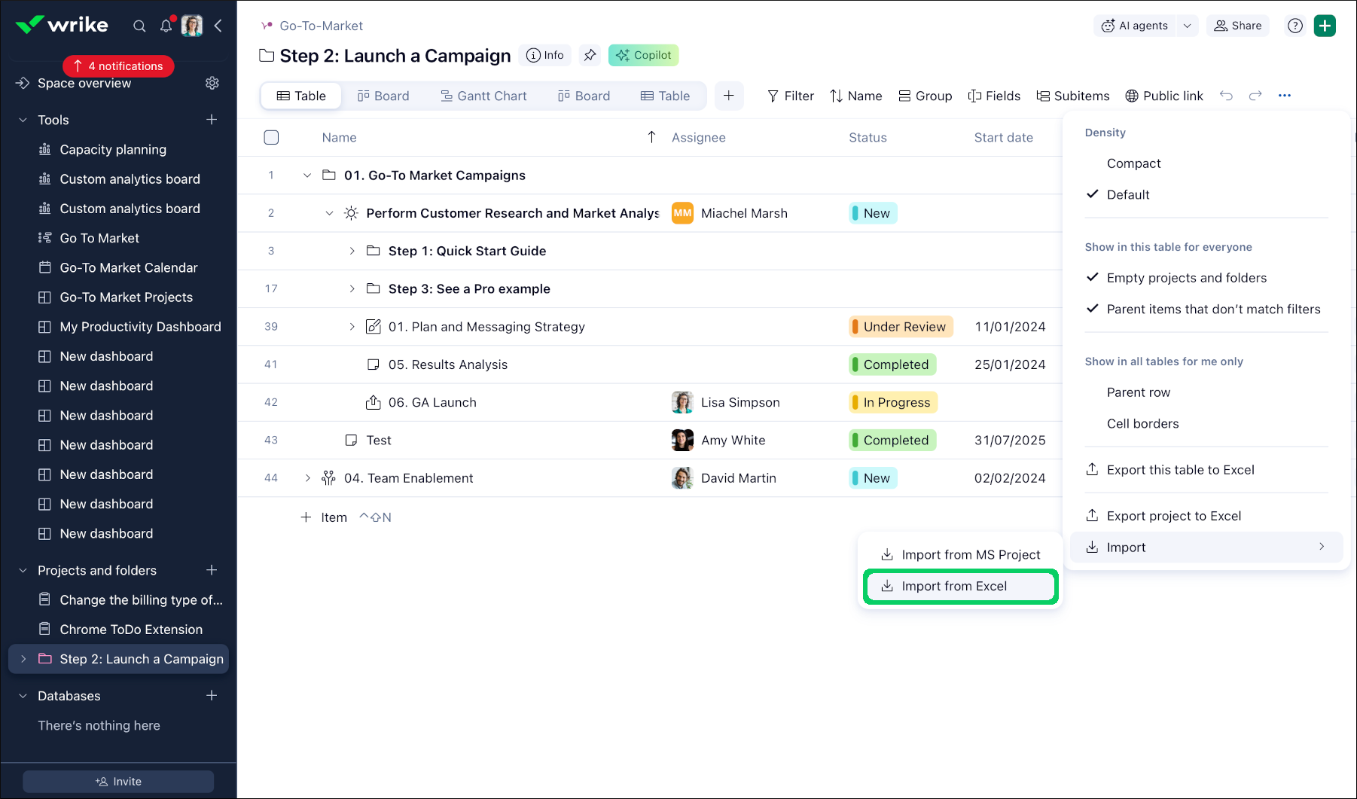Image resolution: width=1357 pixels, height=799 pixels.
Task: Enable the Cell borders option
Action: 1142,423
